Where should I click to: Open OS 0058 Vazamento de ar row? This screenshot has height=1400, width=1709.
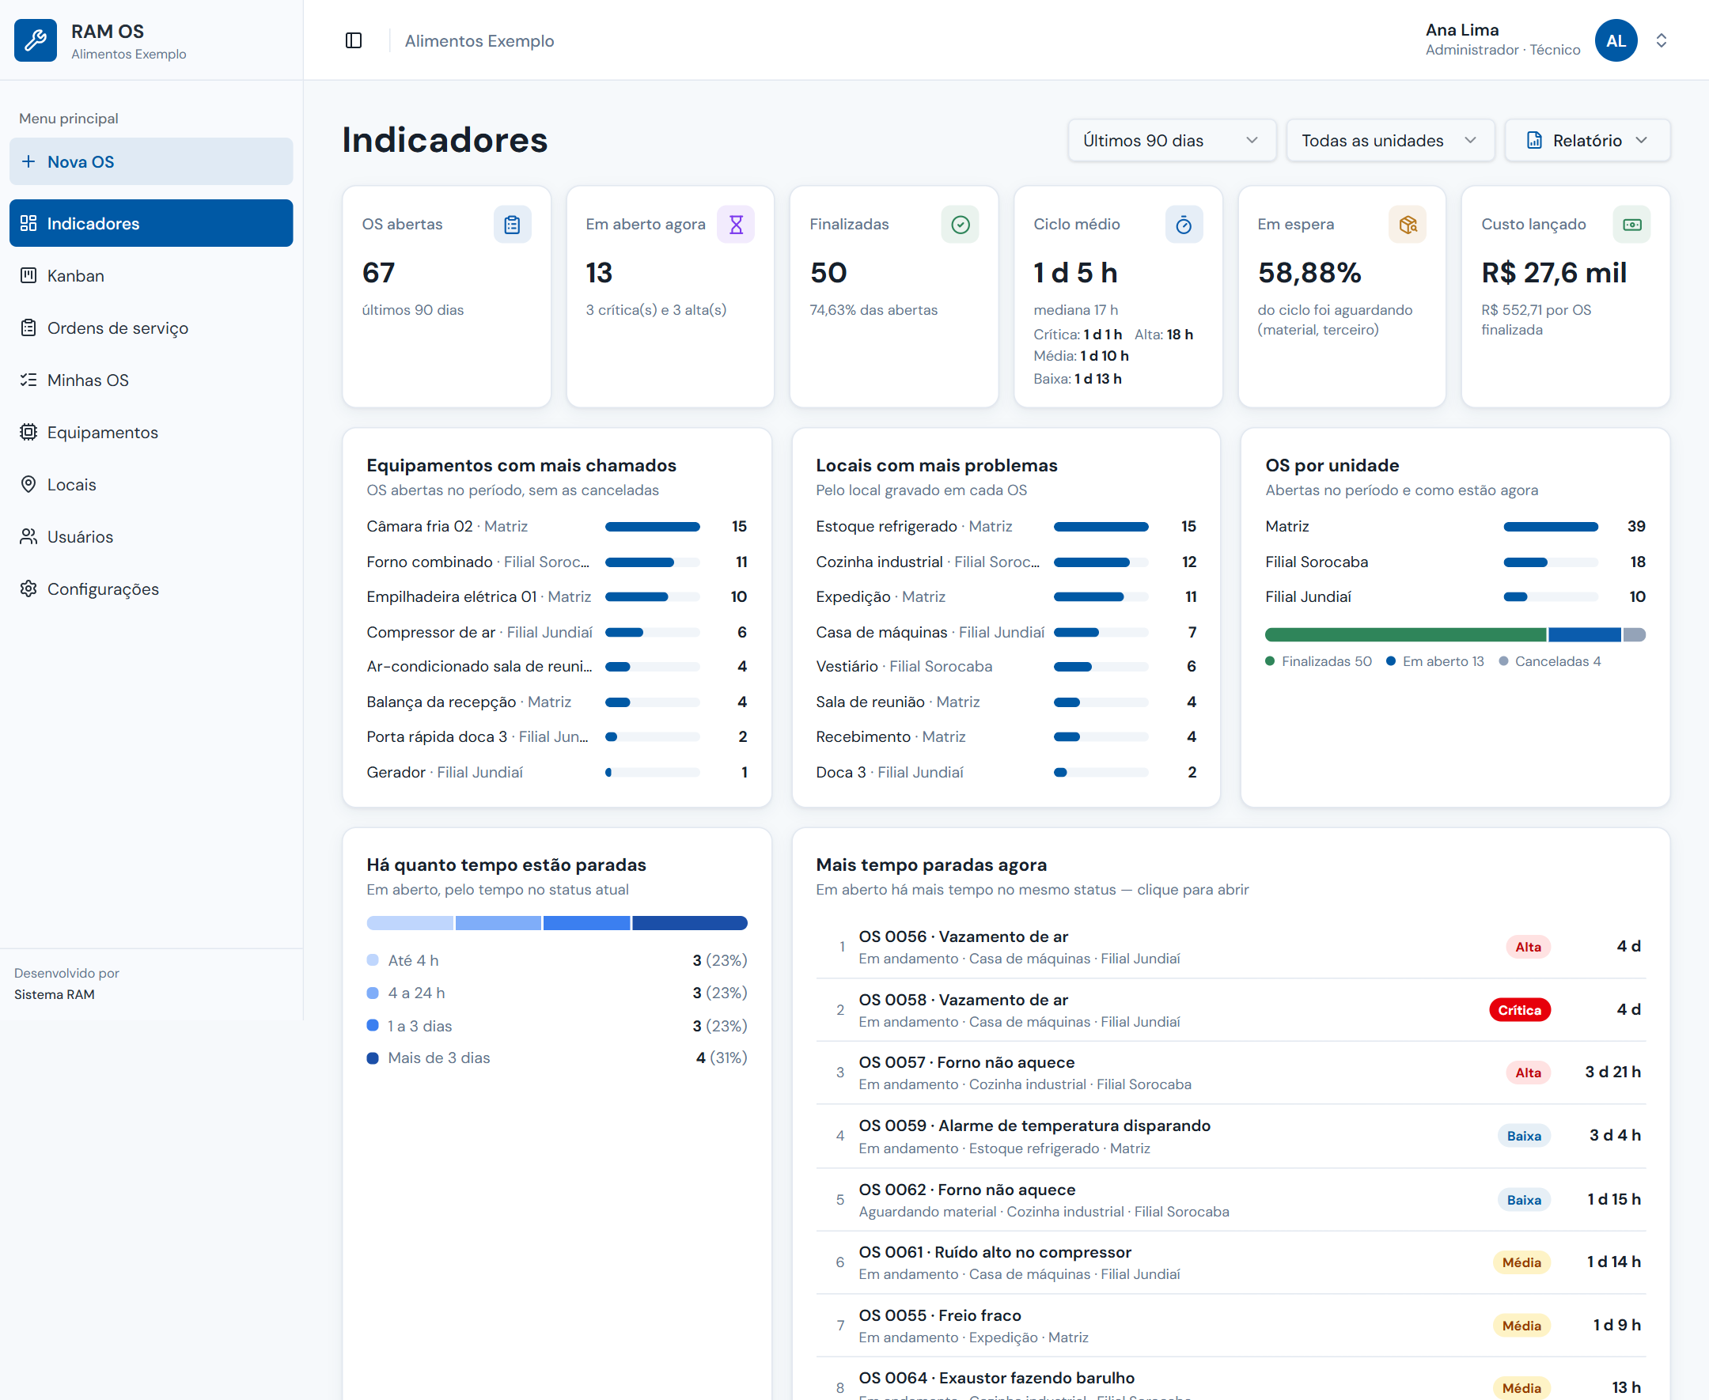pos(1231,1010)
